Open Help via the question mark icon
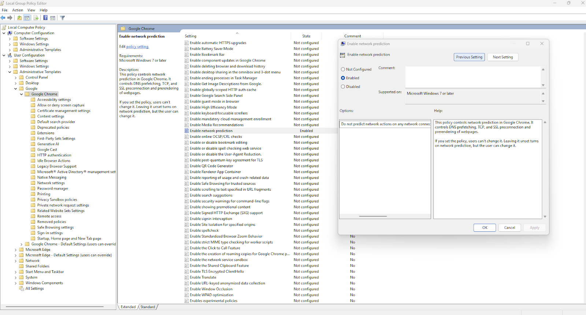This screenshot has width=586, height=315. pyautogui.click(x=45, y=18)
